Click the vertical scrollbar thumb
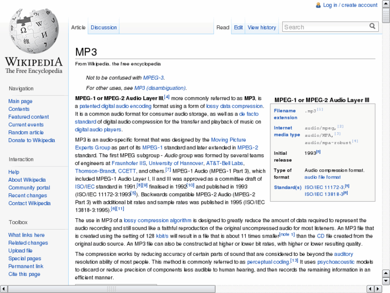Image resolution: width=390 pixels, height=293 pixels. coord(386,15)
